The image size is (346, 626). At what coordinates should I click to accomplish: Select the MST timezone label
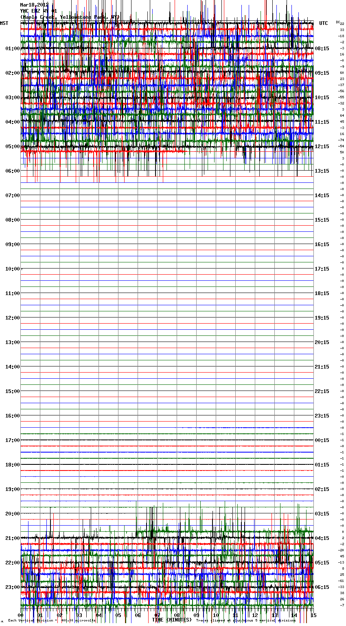click(x=4, y=23)
